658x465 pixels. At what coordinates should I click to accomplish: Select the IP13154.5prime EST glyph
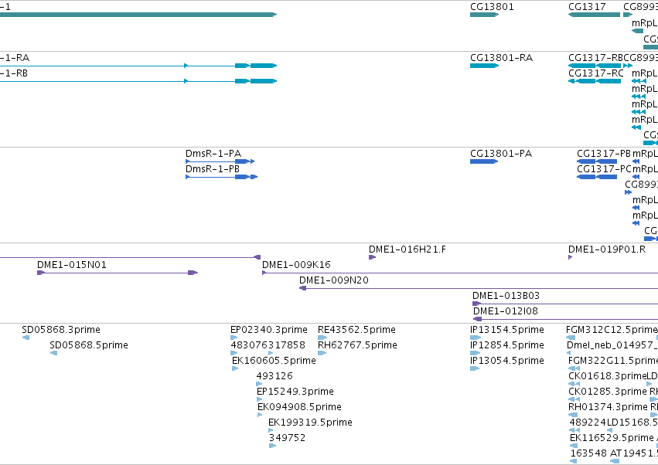[x=476, y=338]
